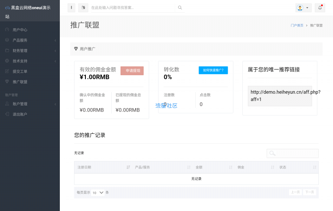Open the notification bell
The width and height of the screenshot is (333, 211).
320,8
